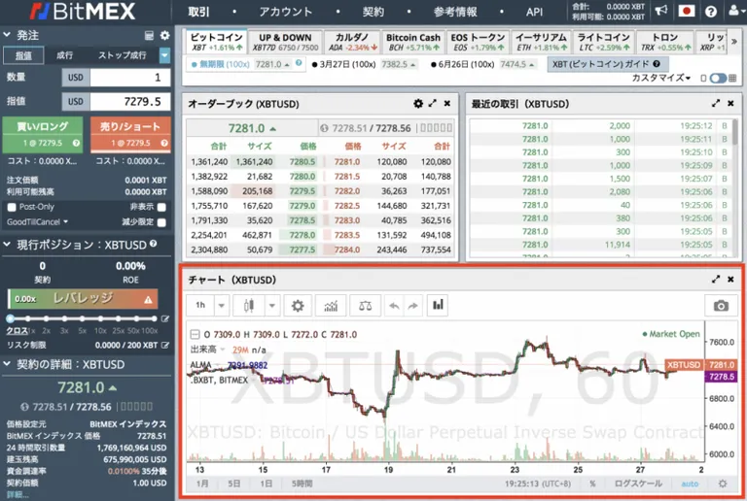
Task: Open user account icon in header
Action: point(734,11)
